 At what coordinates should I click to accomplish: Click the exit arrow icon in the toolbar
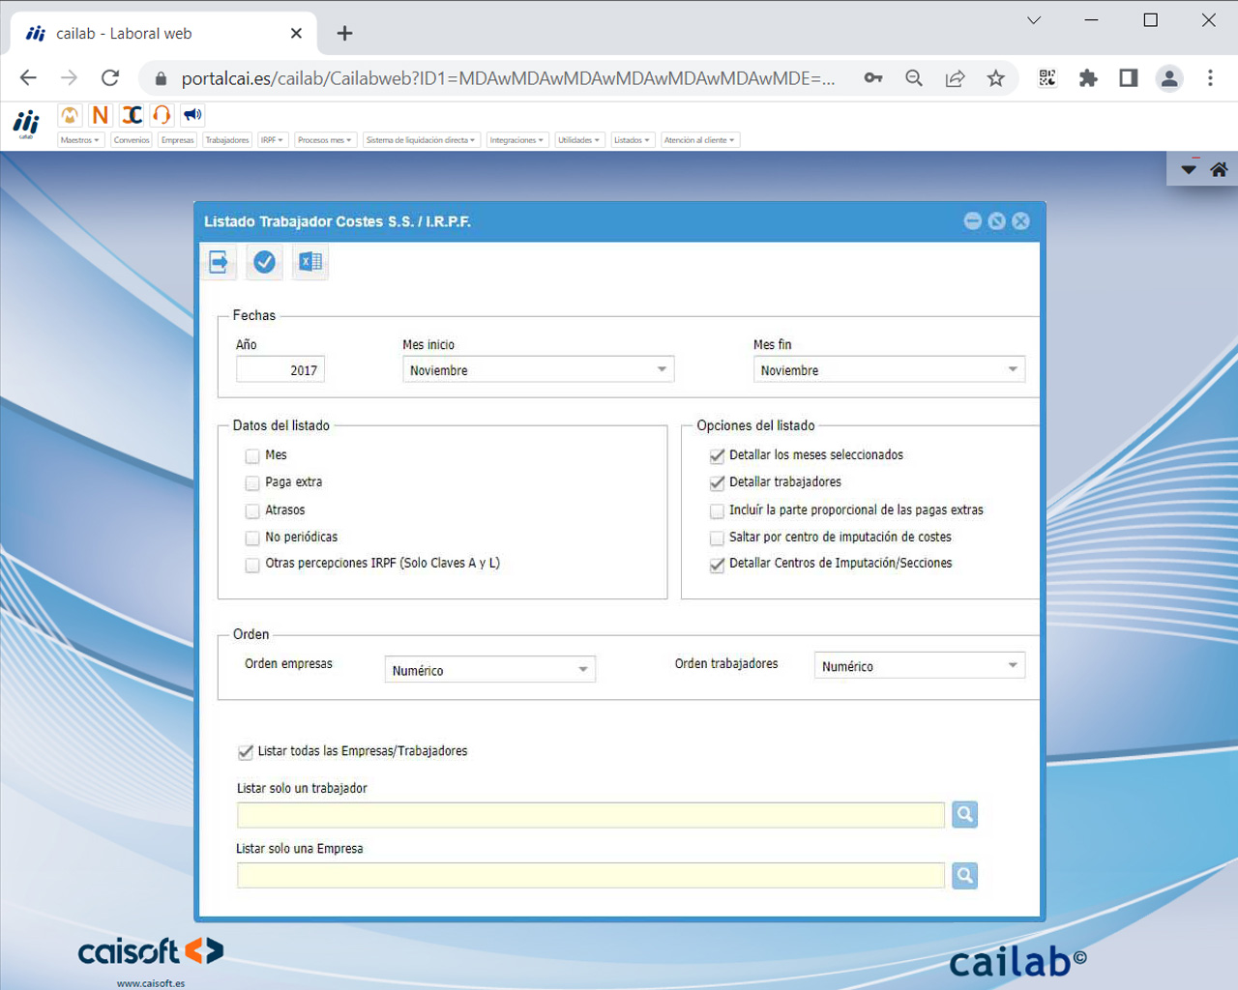coord(218,261)
